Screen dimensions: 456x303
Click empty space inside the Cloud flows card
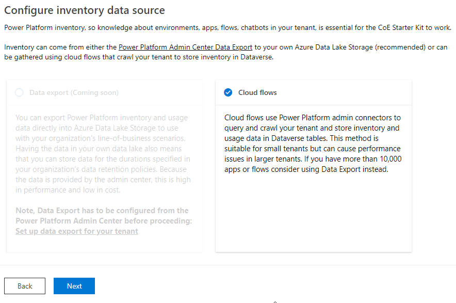pyautogui.click(x=313, y=217)
